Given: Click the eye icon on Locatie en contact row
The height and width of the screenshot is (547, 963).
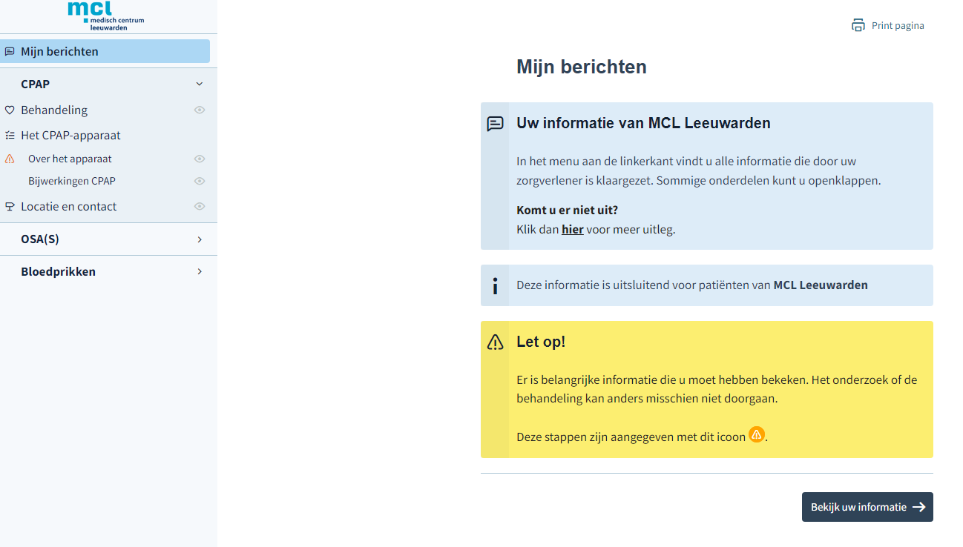Looking at the screenshot, I should (x=200, y=207).
